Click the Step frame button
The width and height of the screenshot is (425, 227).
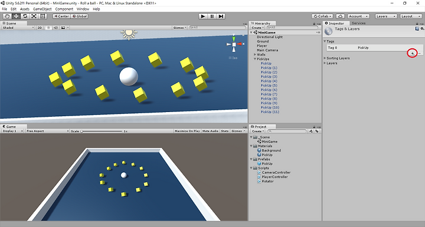pos(221,17)
